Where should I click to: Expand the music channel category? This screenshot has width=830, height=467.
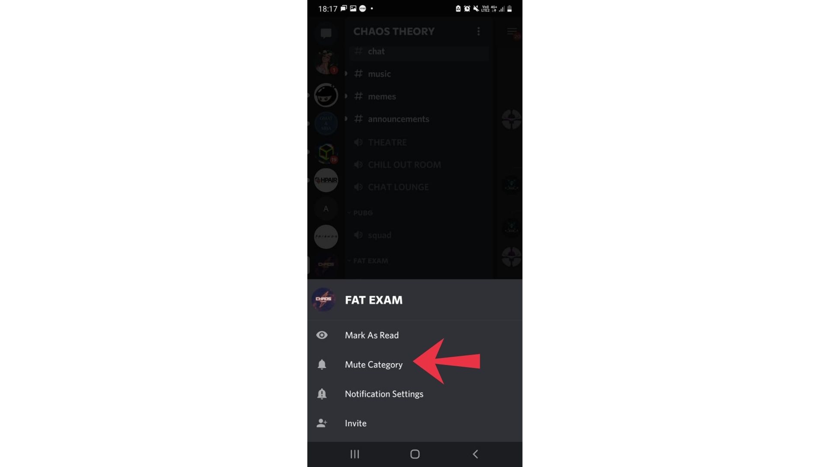click(346, 73)
